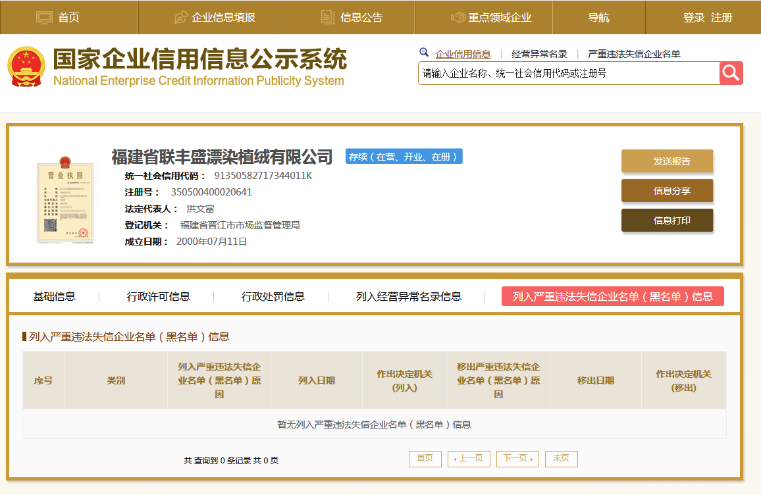Click the national emblem site logo
The width and height of the screenshot is (761, 495).
(x=26, y=66)
